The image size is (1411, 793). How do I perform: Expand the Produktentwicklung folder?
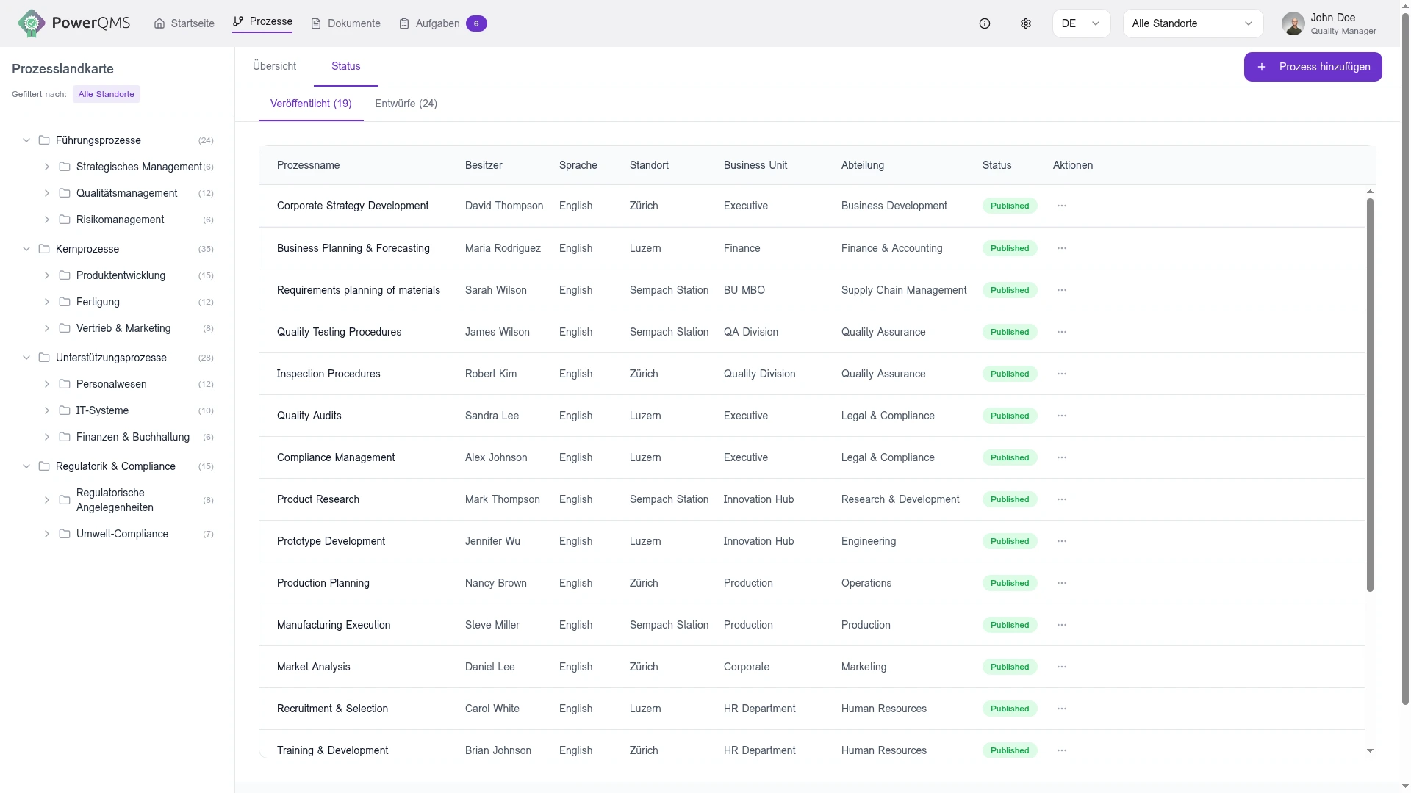(x=47, y=275)
